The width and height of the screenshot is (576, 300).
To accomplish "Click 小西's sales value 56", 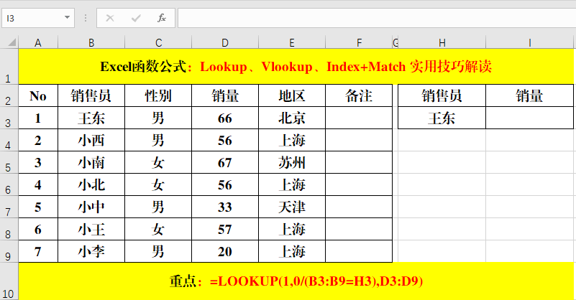I will tap(225, 141).
